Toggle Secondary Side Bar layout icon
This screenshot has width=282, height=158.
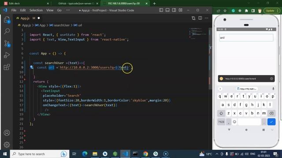tap(174, 10)
